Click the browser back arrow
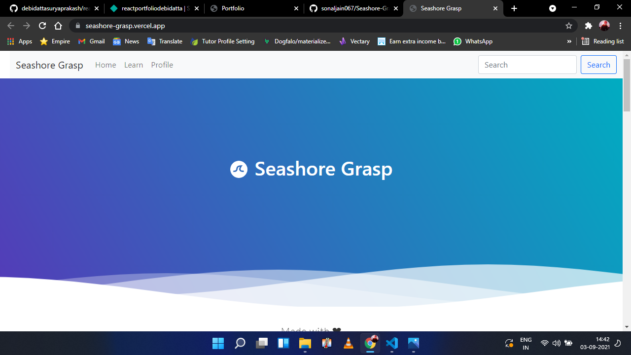This screenshot has width=631, height=355. pyautogui.click(x=11, y=26)
